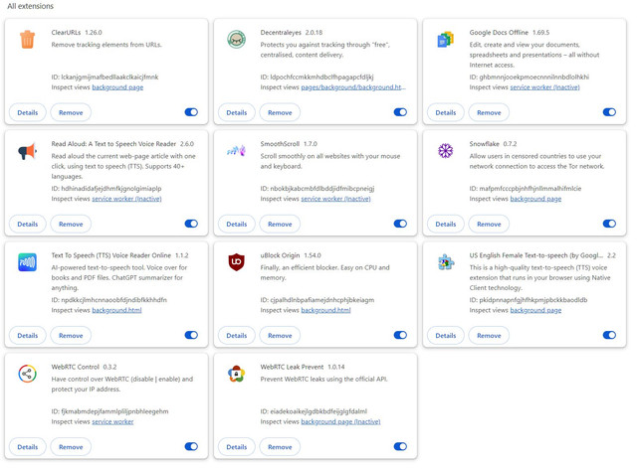
Task: Toggle WebRTC Control extension off
Action: pos(191,447)
